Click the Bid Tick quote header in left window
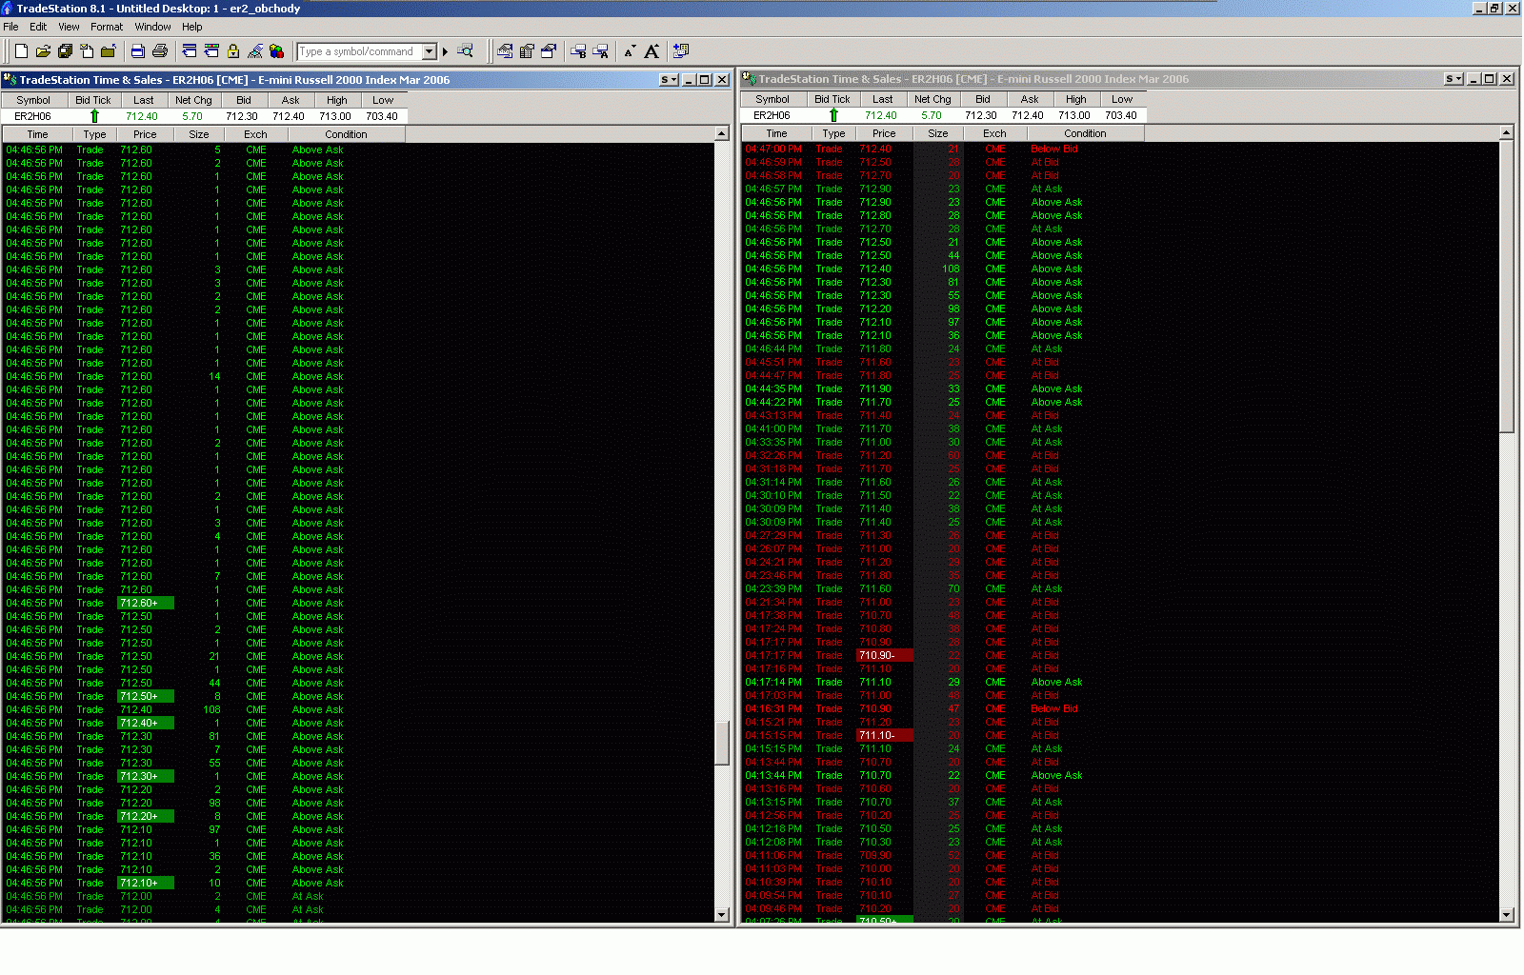The width and height of the screenshot is (1524, 975). (93, 100)
